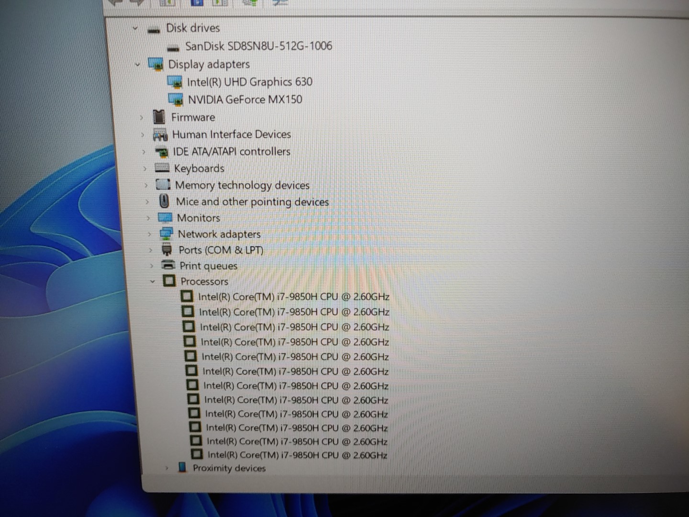Click the Memory technology devices icon

[163, 185]
